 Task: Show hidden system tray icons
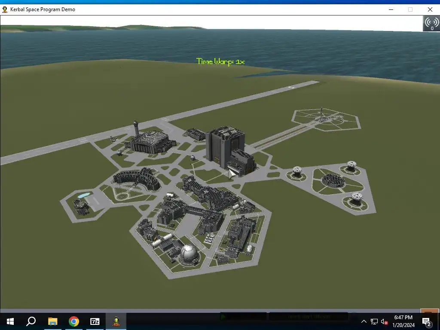364,321
